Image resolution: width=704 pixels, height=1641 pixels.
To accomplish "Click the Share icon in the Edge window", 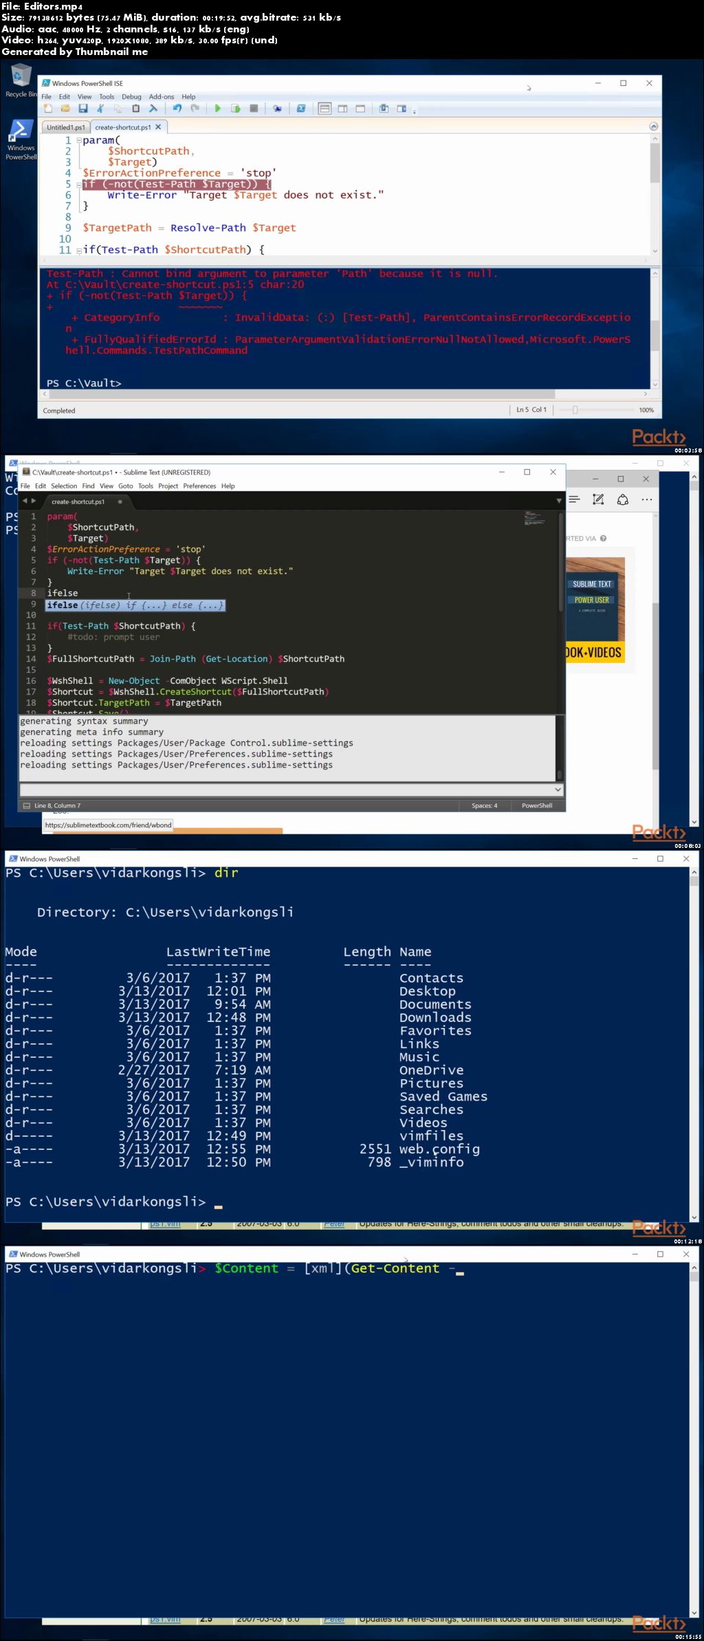I will click(x=623, y=500).
